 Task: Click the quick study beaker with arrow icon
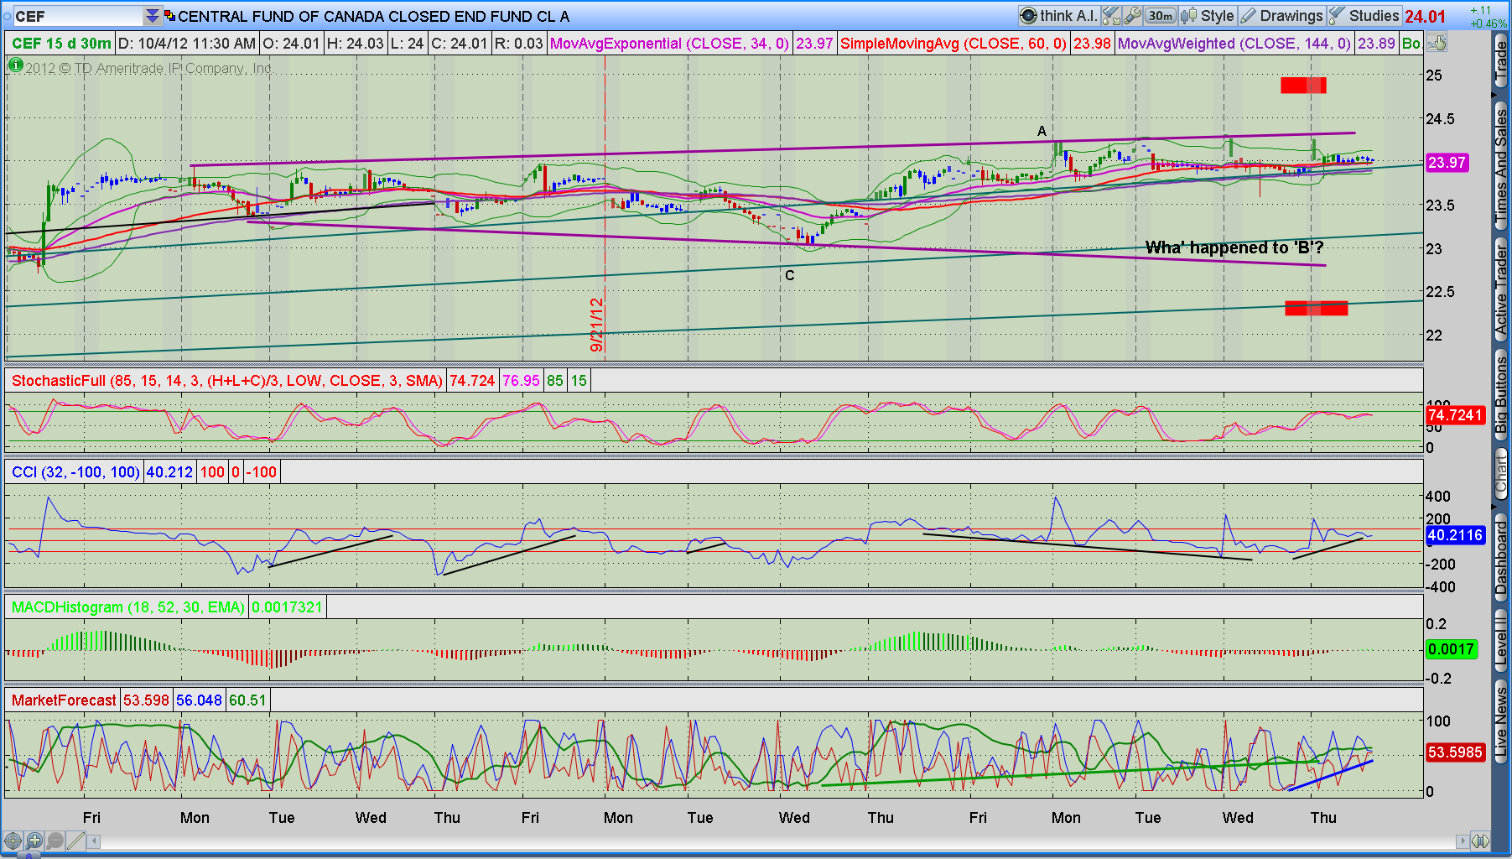point(1112,16)
